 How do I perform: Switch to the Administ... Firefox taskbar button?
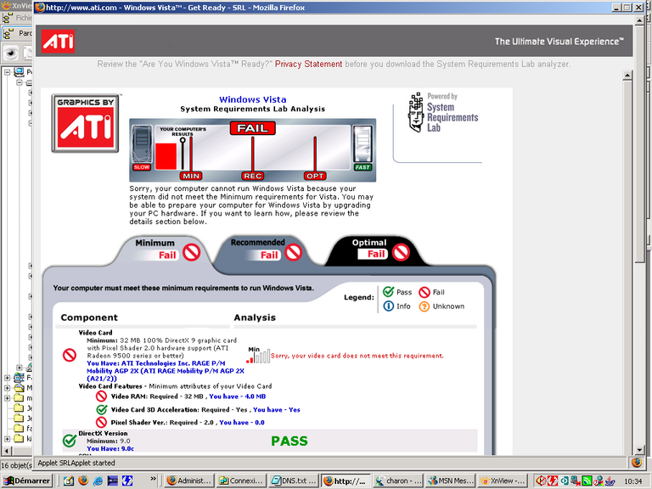click(189, 481)
